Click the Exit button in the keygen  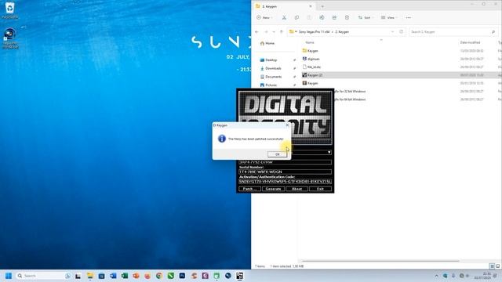pyautogui.click(x=320, y=189)
